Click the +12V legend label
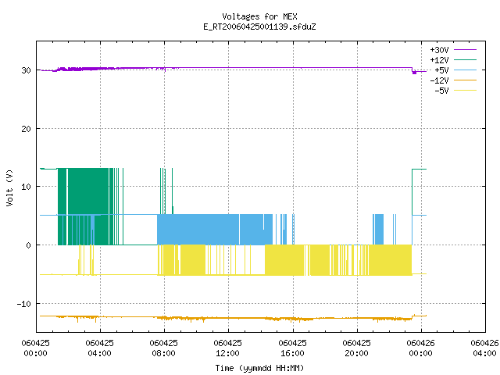The width and height of the screenshot is (500, 375). click(x=439, y=60)
